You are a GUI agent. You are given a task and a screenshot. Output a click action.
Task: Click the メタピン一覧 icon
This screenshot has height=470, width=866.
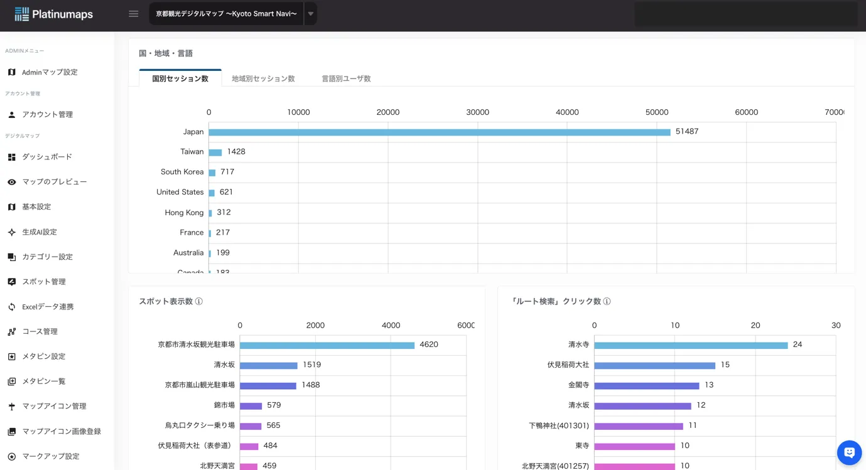(x=11, y=382)
